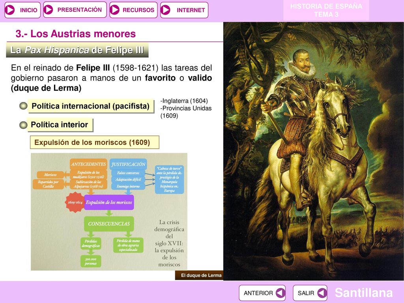
Task: Click the Pérdidas demográficas green box
Action: [x=91, y=243]
